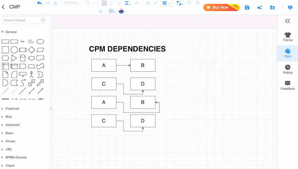Undo the last action
298x169 pixels.
(x=39, y=3)
